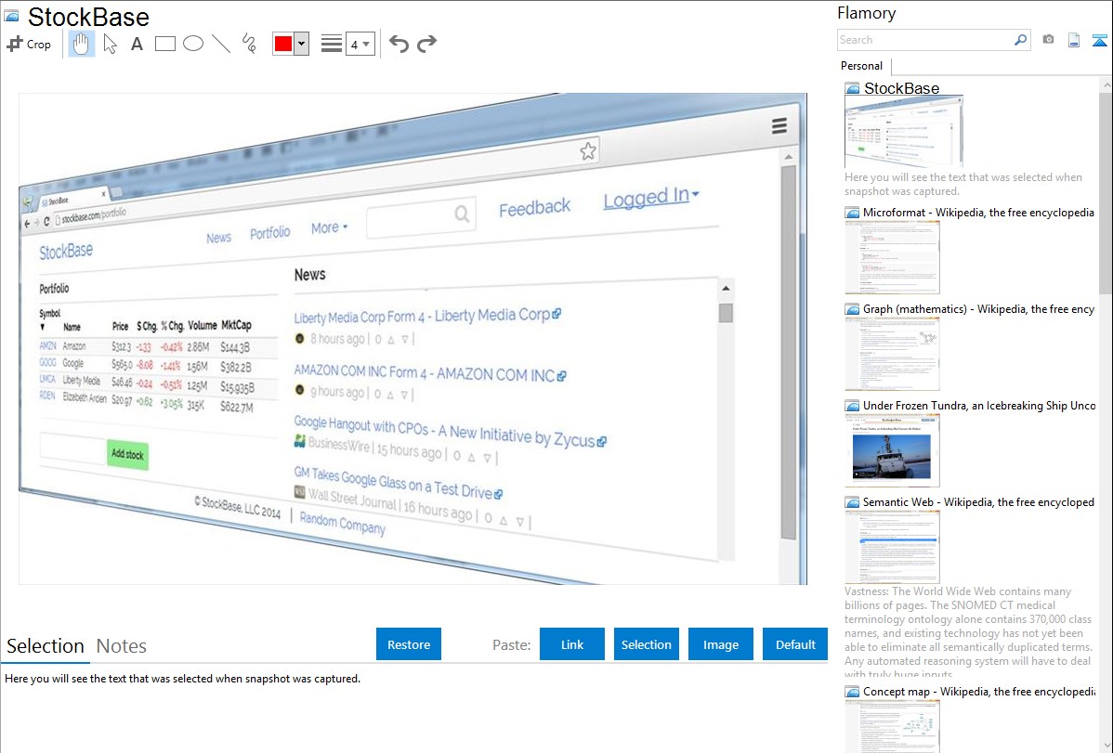Click the camera capture icon
1113x753 pixels.
pyautogui.click(x=1048, y=40)
